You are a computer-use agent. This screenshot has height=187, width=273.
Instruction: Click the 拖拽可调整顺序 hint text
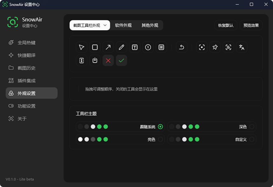(121, 89)
